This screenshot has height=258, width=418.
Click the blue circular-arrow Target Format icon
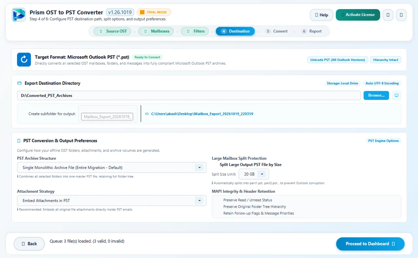tap(24, 60)
